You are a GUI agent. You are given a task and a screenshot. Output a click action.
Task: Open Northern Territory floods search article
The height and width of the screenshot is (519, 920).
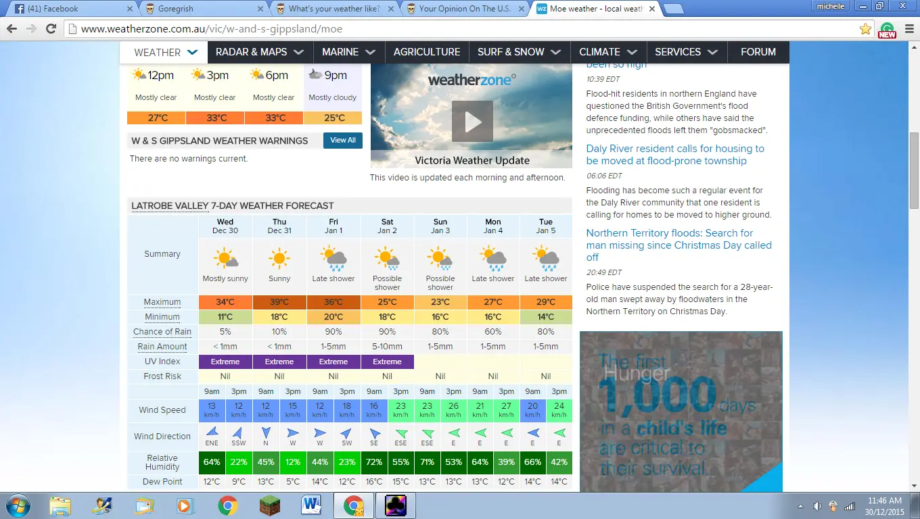679,245
